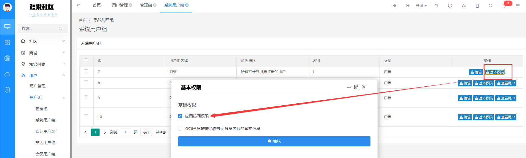Enable 外部分享链接允许展示分享内容的基本信息 checkbox
The height and width of the screenshot is (158, 526).
[180, 129]
